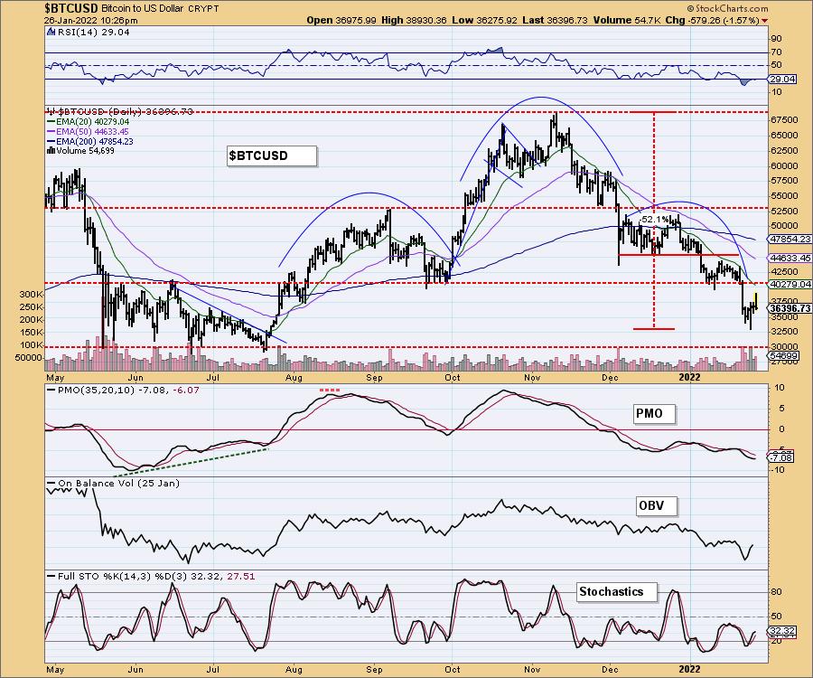Click the OBV annotation box

(657, 505)
